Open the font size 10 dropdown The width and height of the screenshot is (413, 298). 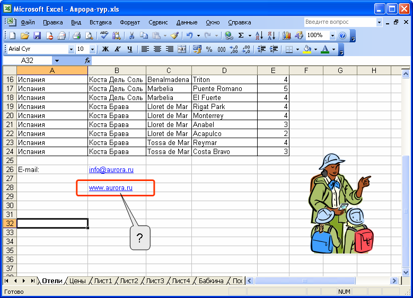[92, 49]
